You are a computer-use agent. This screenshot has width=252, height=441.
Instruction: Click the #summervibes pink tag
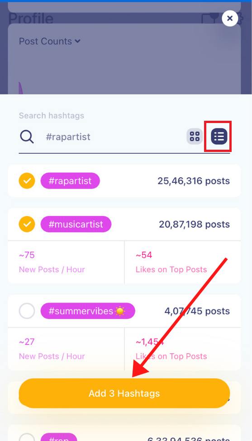point(88,311)
